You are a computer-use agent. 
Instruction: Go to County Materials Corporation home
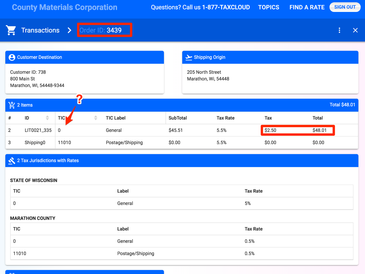pos(65,7)
